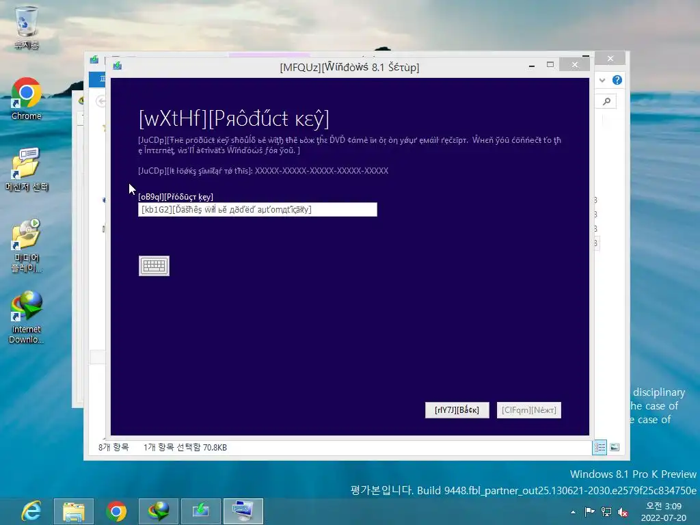Open Action Center flag icon in tray
The height and width of the screenshot is (525, 700).
[x=589, y=511]
